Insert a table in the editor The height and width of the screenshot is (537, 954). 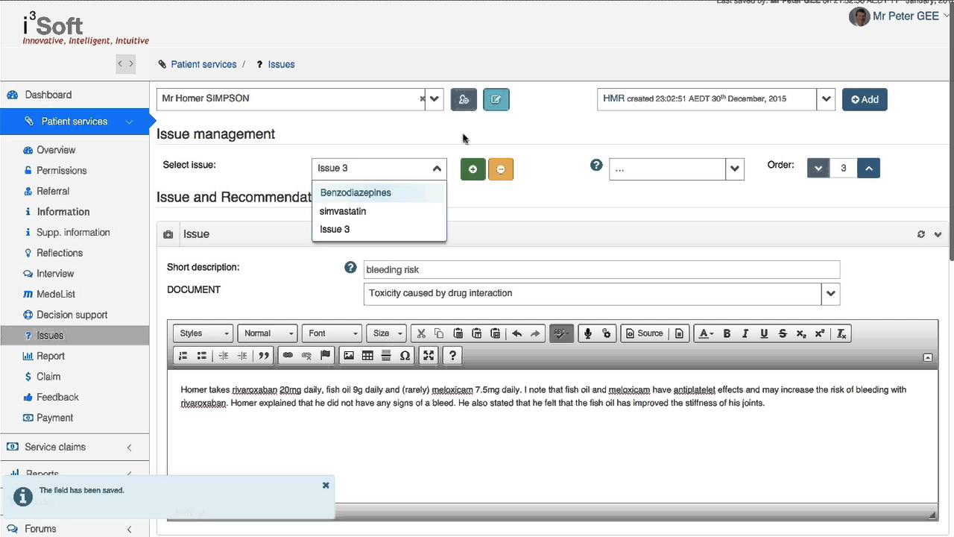pos(367,356)
